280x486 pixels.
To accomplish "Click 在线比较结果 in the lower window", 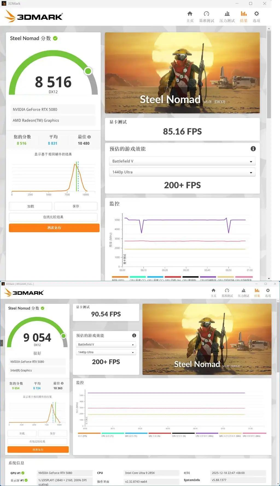I will [x=37, y=441].
